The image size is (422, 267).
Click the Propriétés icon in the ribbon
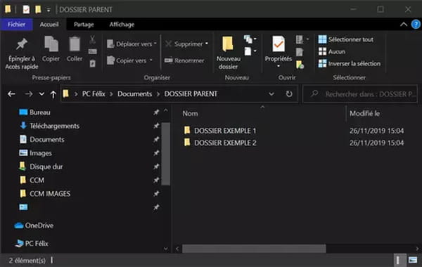(x=279, y=44)
